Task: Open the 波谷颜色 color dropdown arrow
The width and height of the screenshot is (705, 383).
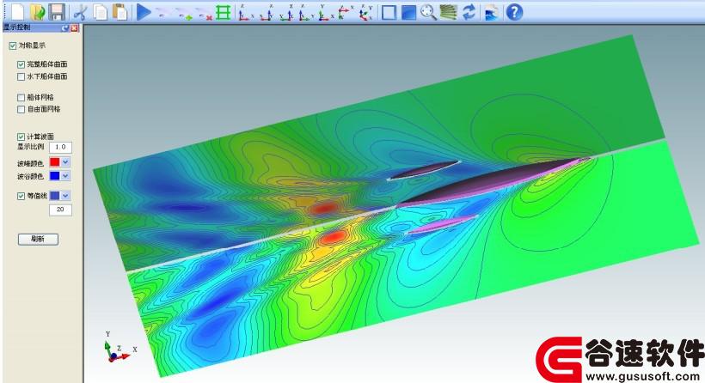Action: [x=65, y=176]
